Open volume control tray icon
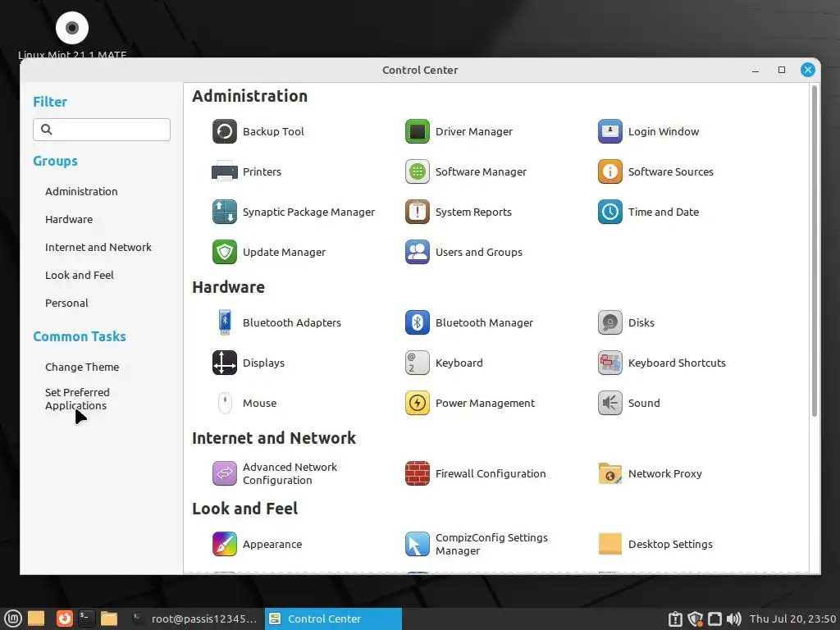The width and height of the screenshot is (840, 630). (x=734, y=619)
